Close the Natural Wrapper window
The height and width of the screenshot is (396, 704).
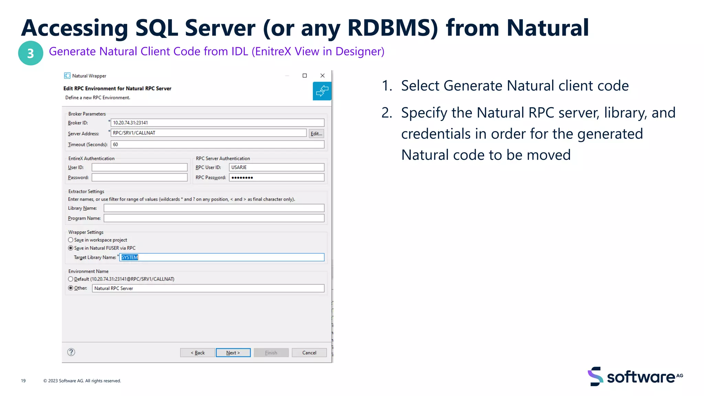[322, 76]
